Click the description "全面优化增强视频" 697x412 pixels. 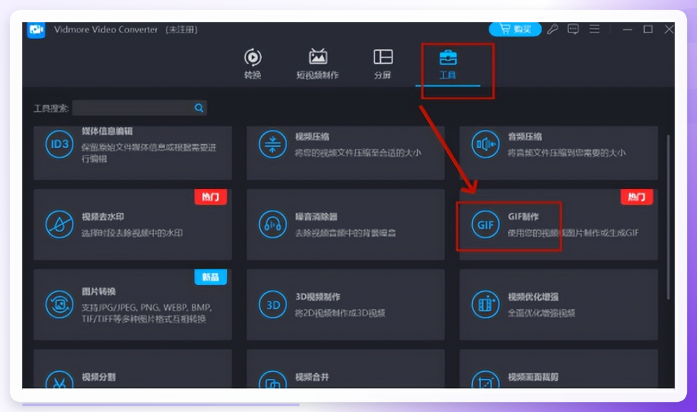pos(542,313)
